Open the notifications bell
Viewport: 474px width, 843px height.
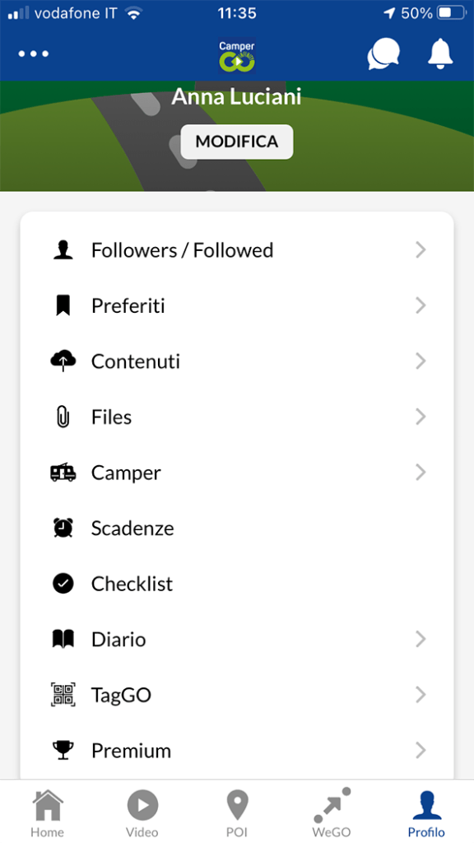(439, 54)
